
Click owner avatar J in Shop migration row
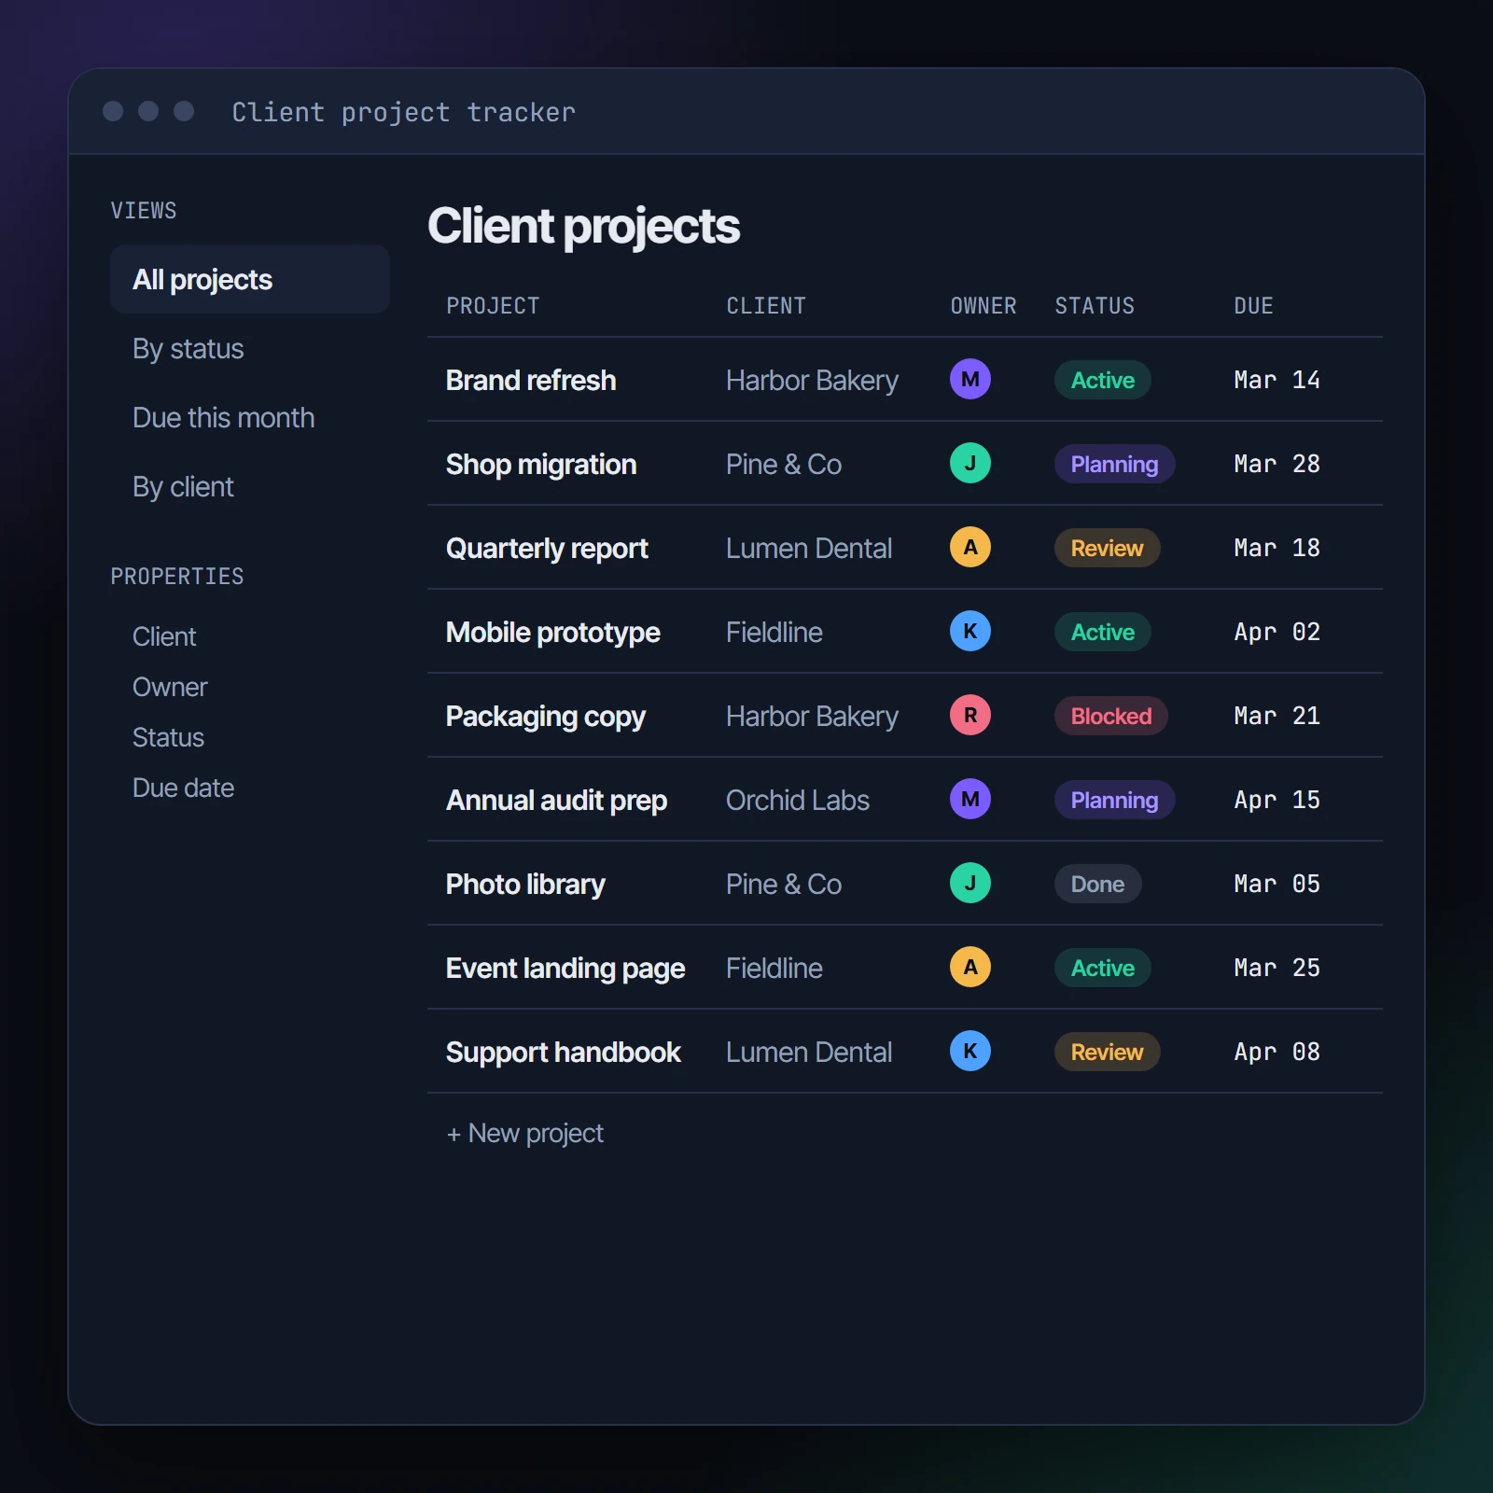click(x=970, y=463)
